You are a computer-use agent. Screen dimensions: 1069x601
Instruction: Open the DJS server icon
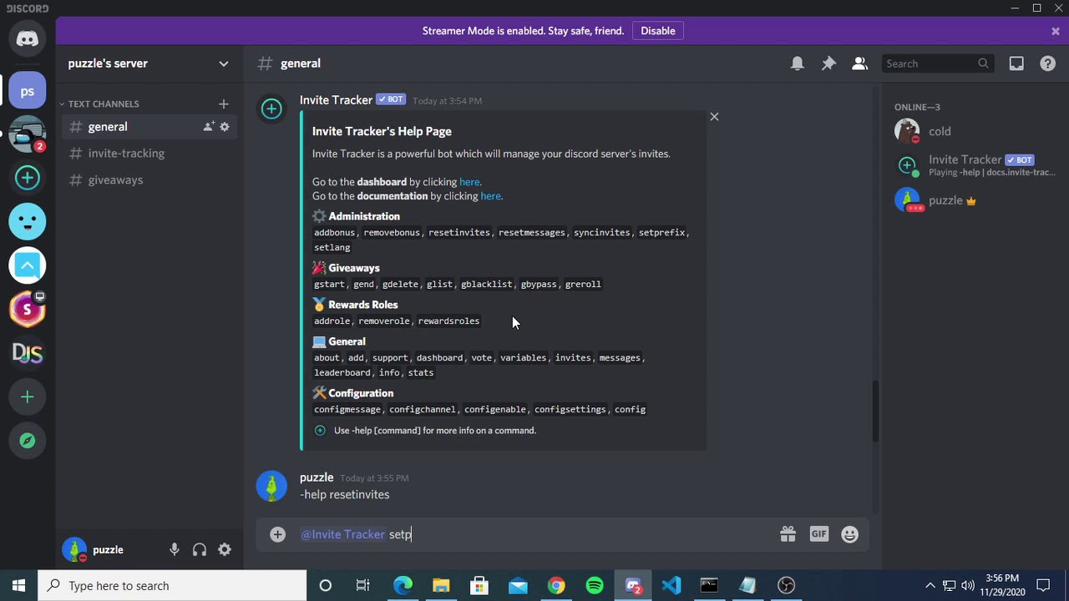point(28,353)
